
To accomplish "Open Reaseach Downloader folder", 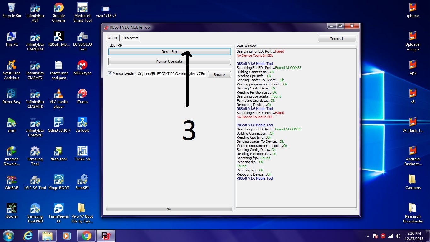I will click(x=413, y=213).
